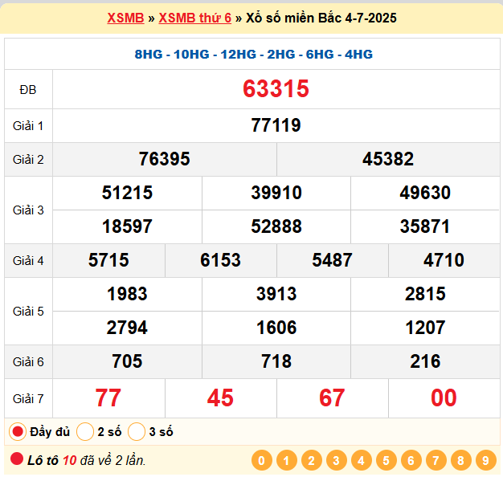Click the Giải 6 row label

click(x=28, y=362)
